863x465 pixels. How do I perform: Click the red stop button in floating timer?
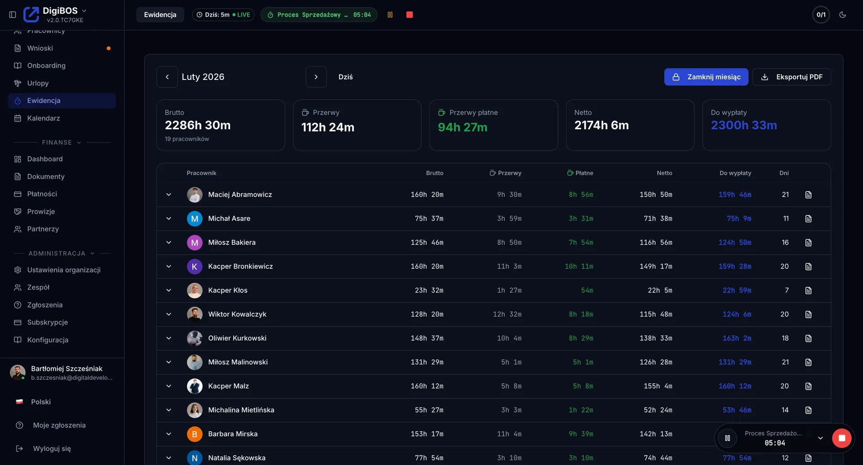(x=841, y=438)
